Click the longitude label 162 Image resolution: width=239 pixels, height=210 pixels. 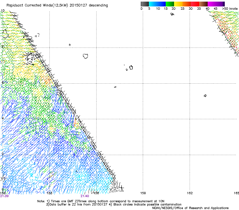point(190,193)
